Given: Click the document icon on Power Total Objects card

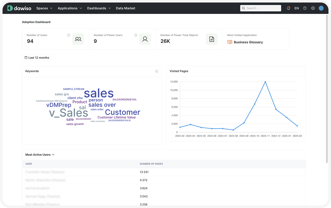Looking at the screenshot, I should click(x=211, y=39).
